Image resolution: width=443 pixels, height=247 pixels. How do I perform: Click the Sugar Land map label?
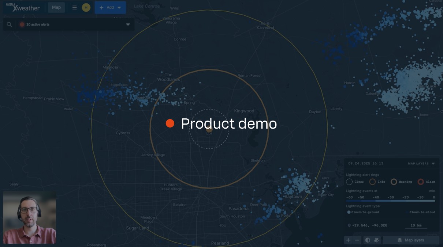point(138,228)
